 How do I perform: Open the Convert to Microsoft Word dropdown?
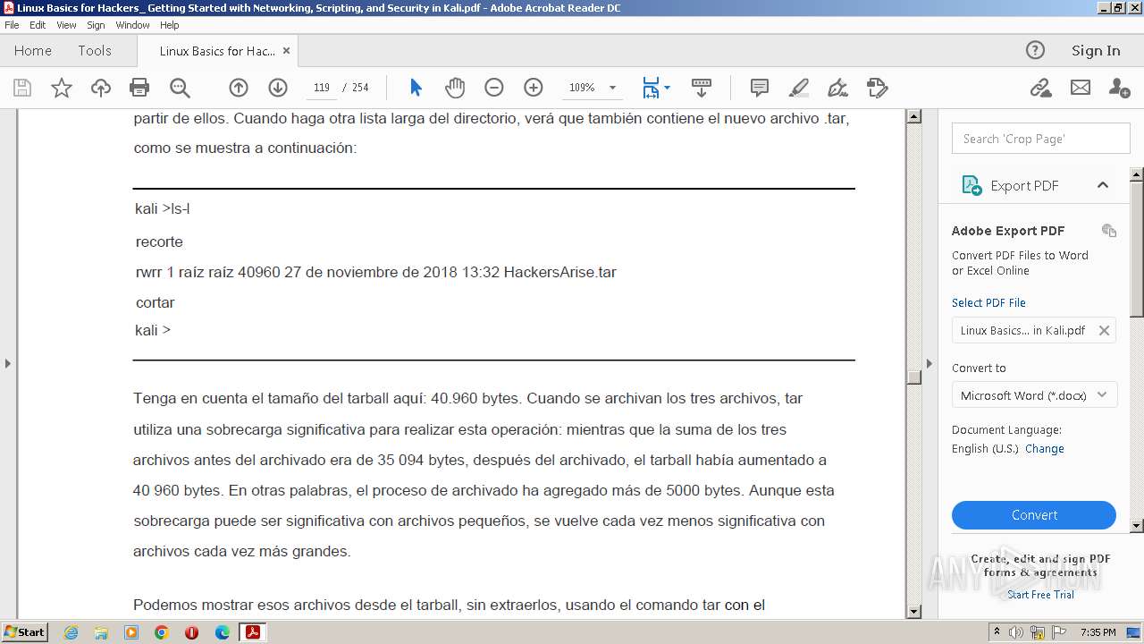[1035, 395]
